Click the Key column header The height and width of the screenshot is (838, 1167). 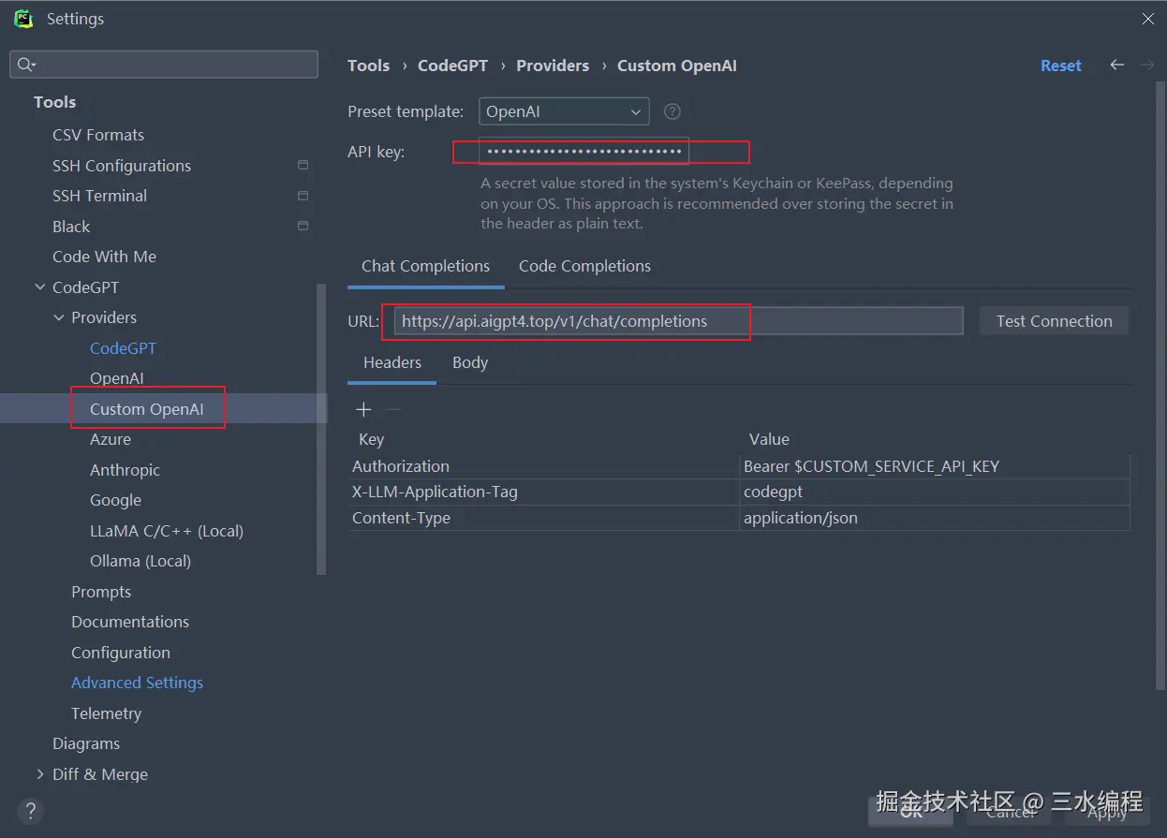[x=371, y=439]
